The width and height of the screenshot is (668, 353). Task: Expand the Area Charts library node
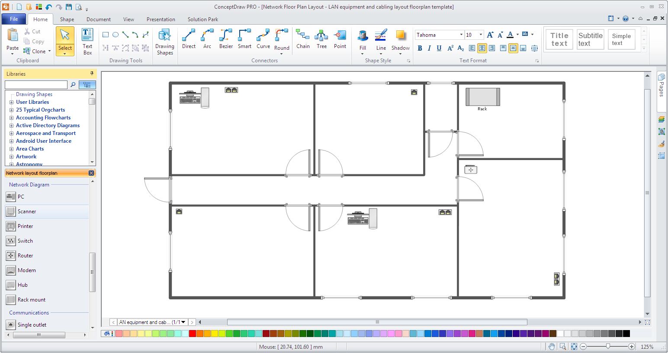[x=12, y=149]
